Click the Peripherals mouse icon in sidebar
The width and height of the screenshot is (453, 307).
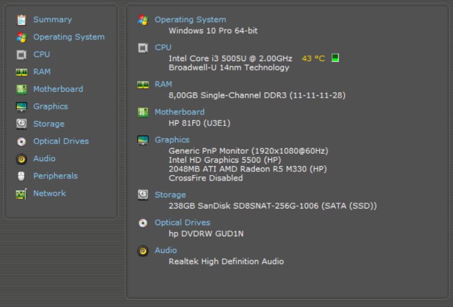click(x=21, y=176)
